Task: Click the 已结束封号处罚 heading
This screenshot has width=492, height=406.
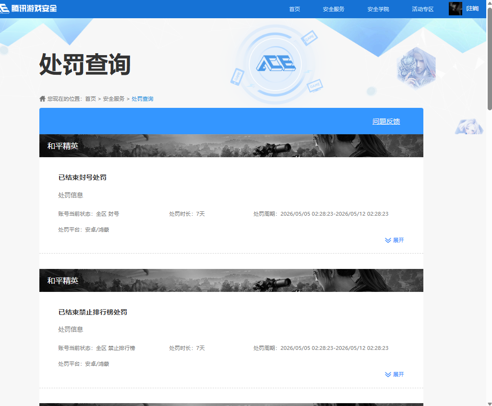Action: [83, 177]
